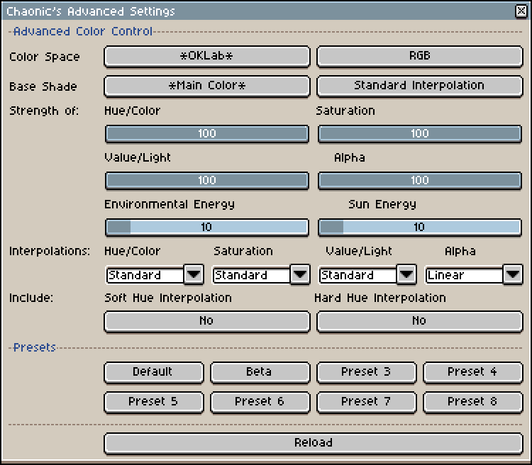
Task: Adjust the Value/Light strength slider
Action: [x=207, y=181]
